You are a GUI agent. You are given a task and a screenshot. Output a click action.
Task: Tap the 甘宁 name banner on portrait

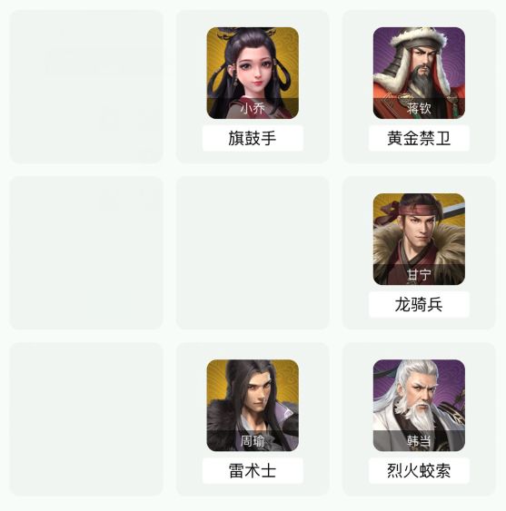tap(419, 274)
